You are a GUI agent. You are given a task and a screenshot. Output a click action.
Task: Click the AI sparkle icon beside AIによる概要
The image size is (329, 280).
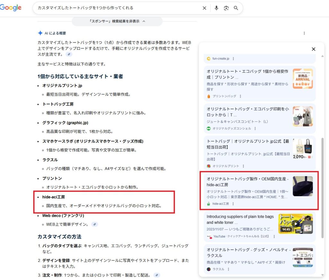click(x=40, y=33)
